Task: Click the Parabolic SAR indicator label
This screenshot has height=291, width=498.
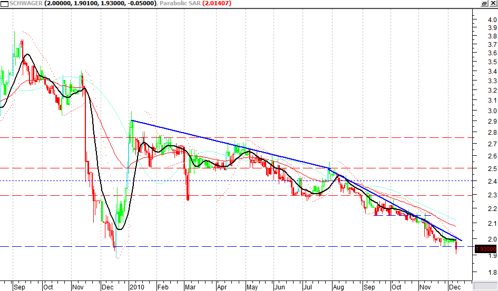Action: point(180,3)
